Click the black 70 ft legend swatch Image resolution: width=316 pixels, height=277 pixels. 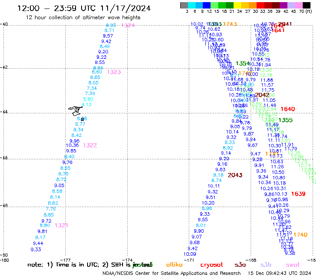pyautogui.click(x=307, y=5)
